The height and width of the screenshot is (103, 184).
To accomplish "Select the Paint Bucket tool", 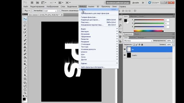I will click(25, 57).
